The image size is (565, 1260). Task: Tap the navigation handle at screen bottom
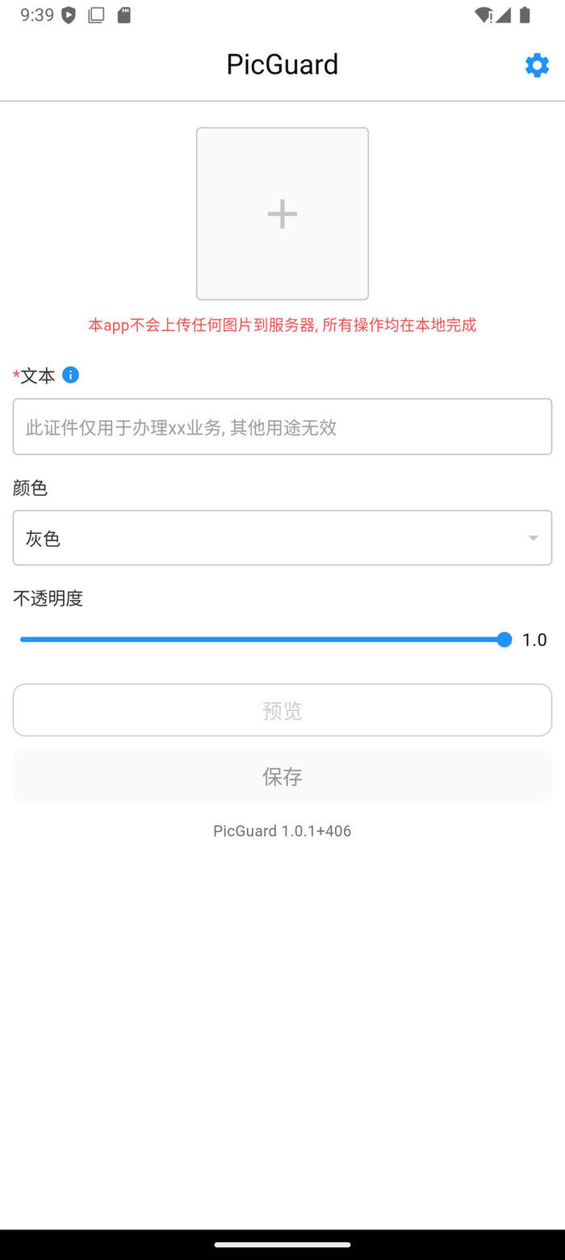click(x=282, y=1245)
